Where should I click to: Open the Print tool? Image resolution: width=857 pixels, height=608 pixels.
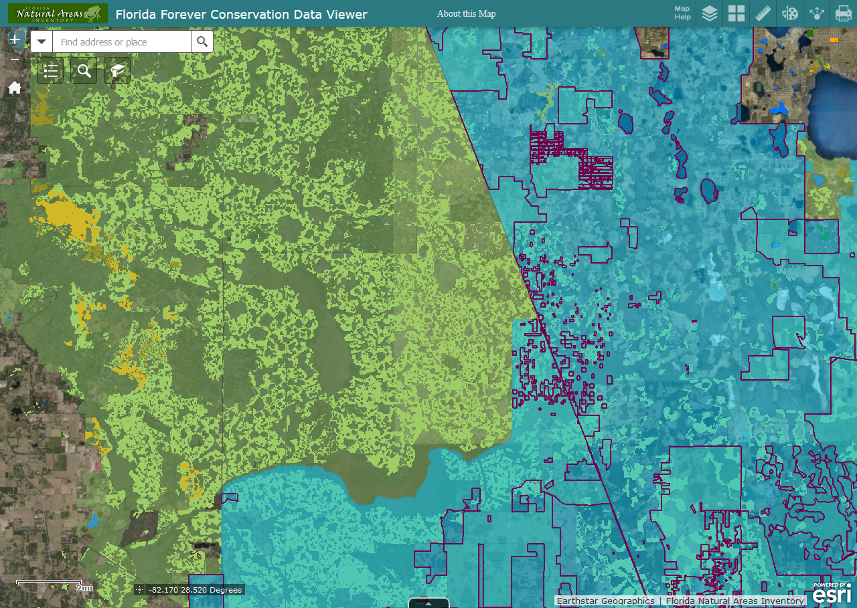pyautogui.click(x=843, y=14)
